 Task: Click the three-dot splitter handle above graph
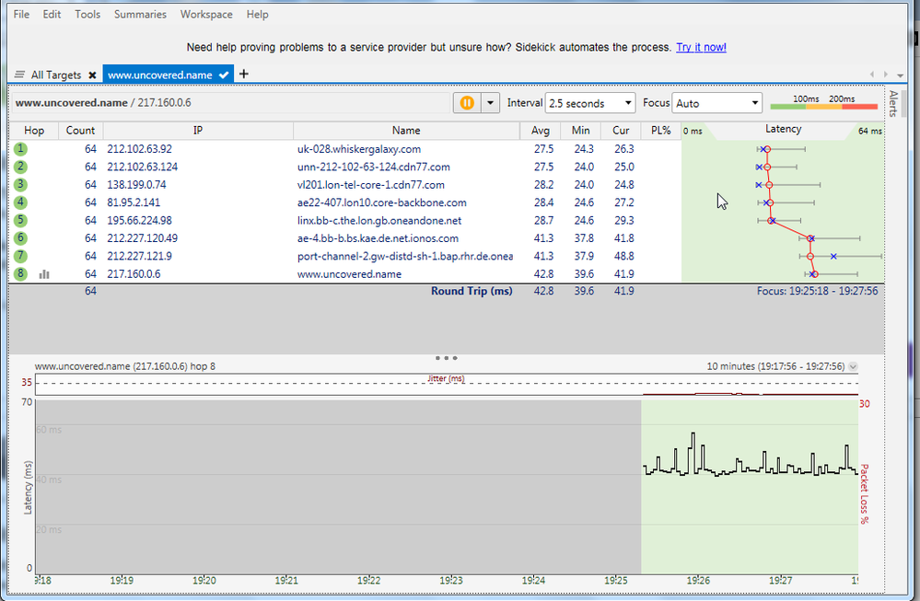446,357
